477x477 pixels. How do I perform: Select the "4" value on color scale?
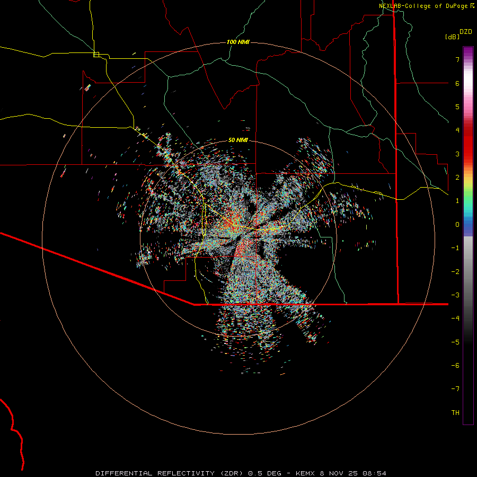[x=457, y=130]
